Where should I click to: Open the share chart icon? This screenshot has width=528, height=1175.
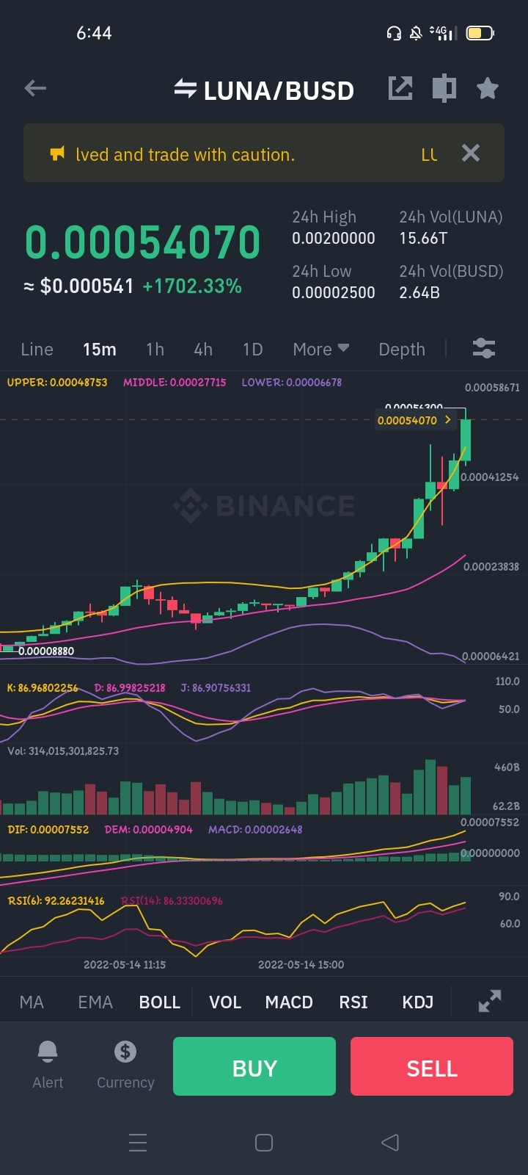(x=400, y=88)
